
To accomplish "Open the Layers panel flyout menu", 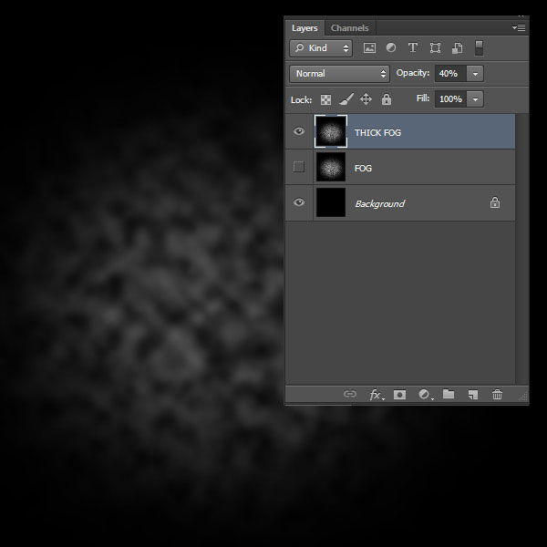I will [x=519, y=27].
